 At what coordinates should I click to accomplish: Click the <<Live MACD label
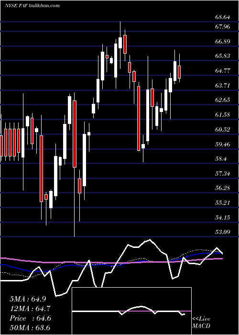click(201, 323)
